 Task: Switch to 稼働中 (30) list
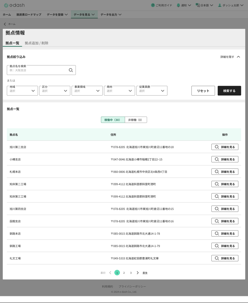point(113,120)
